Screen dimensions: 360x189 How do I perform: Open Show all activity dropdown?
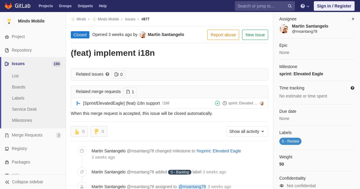[247, 131]
